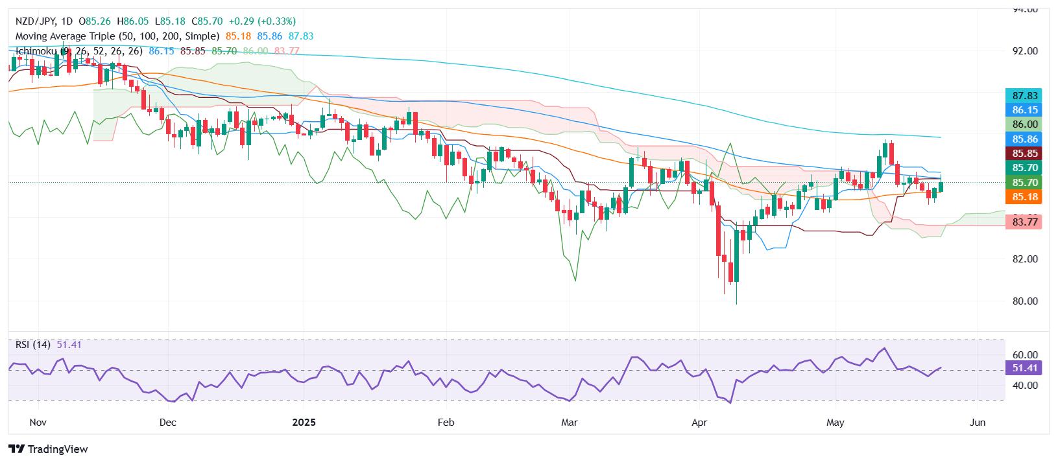1058x464 pixels.
Task: Click the purple 51.41 RSI value tag
Action: [1023, 369]
